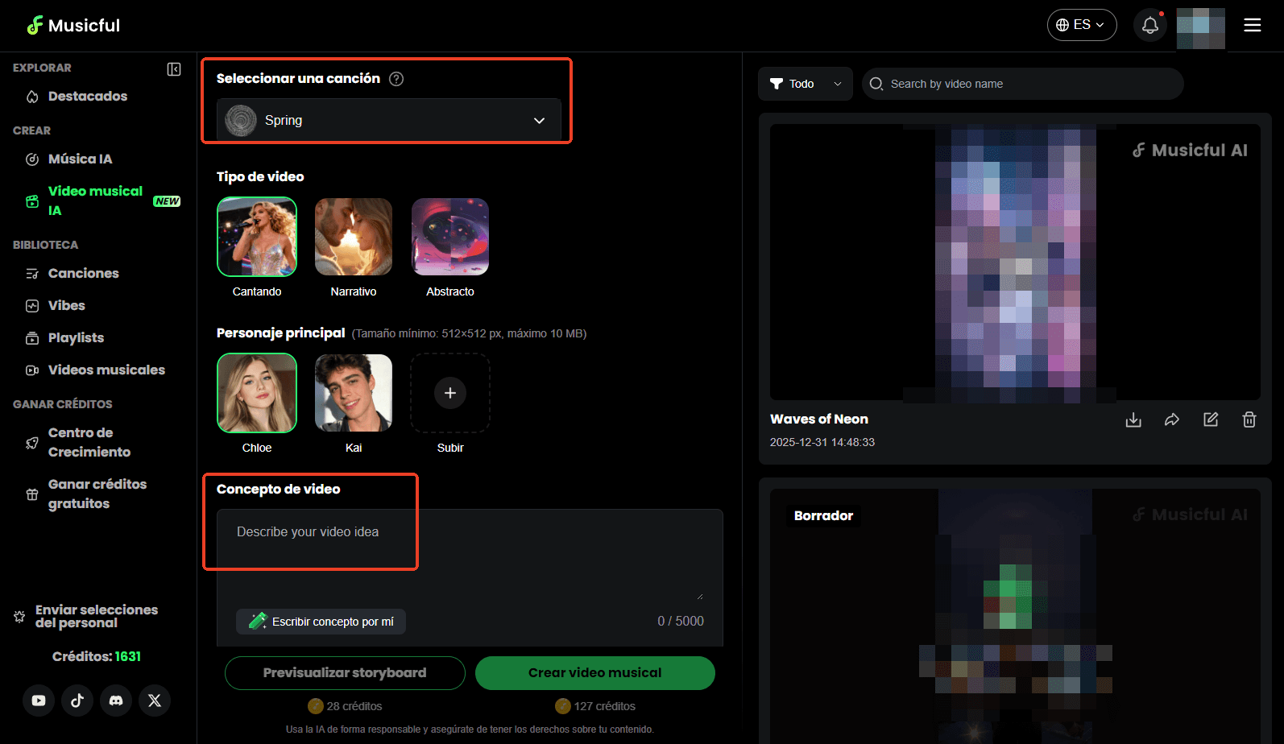Download the Waves of Neon video
Image resolution: width=1284 pixels, height=744 pixels.
coord(1133,420)
